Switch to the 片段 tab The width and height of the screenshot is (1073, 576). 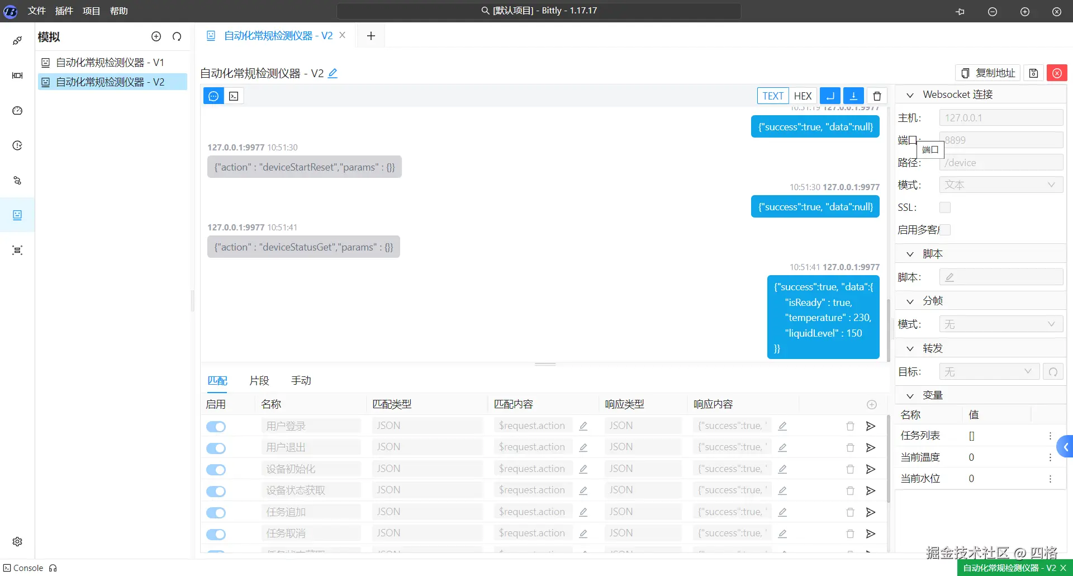259,381
